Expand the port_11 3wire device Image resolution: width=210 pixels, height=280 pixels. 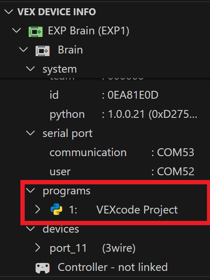(38, 248)
